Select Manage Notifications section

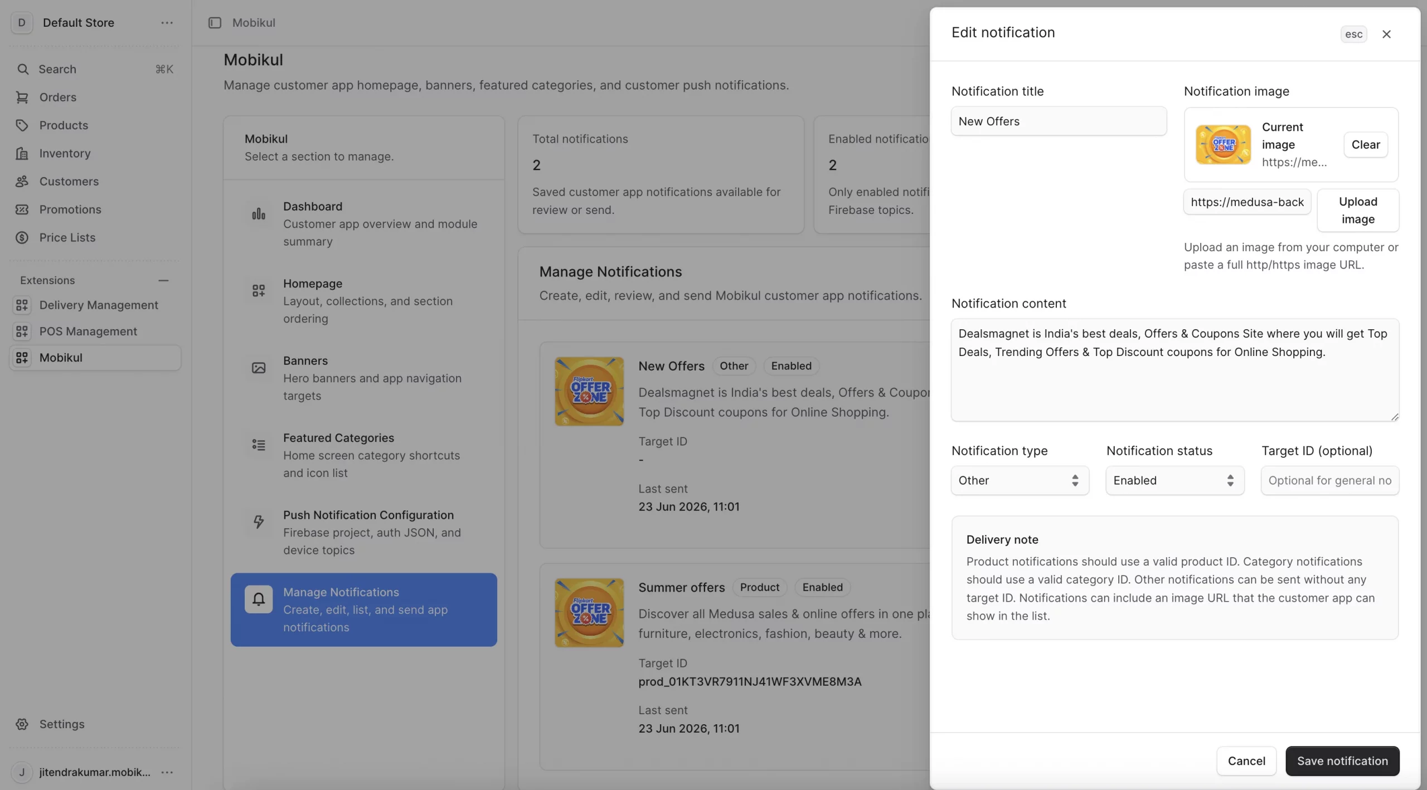[363, 609]
